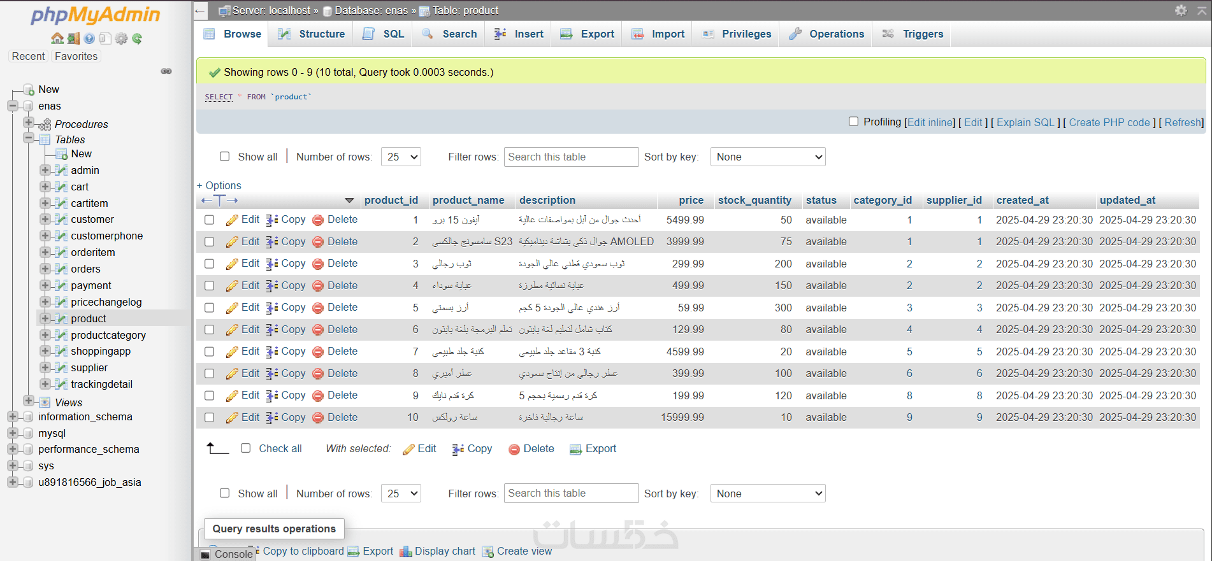1212x561 pixels.
Task: Click the With selected Edit pencil icon
Action: click(409, 450)
